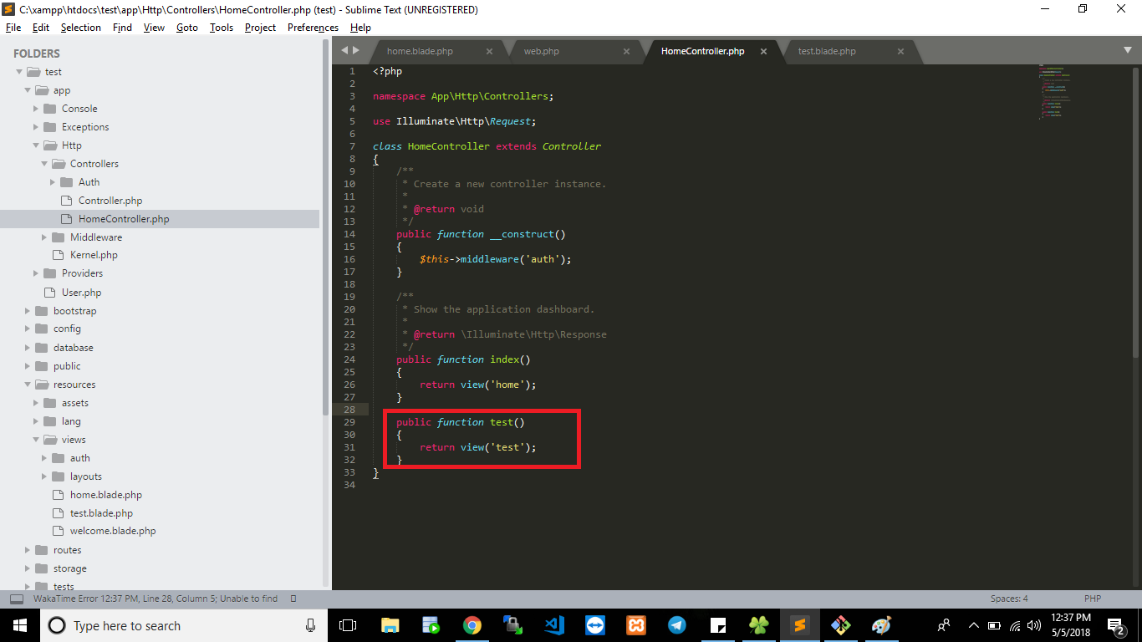Viewport: 1142px width, 642px height.
Task: Click tab navigation left arrow
Action: pos(344,50)
